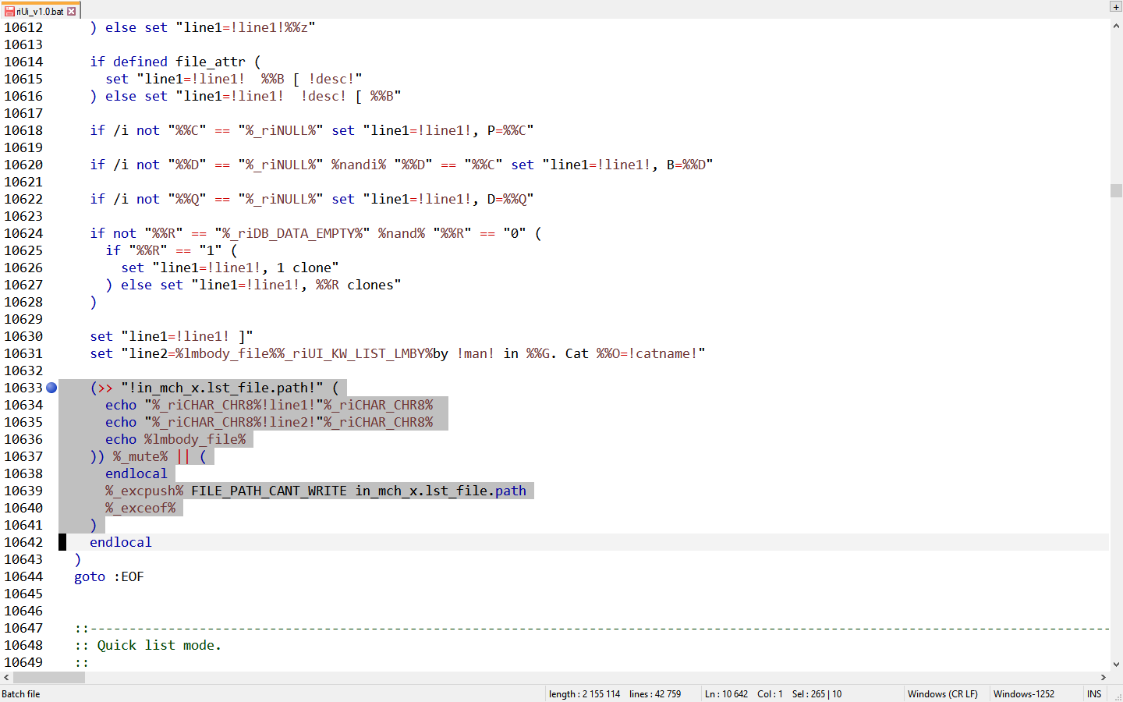Image resolution: width=1123 pixels, height=702 pixels.
Task: Click the vertical scrollbar thumb
Action: (1116, 190)
